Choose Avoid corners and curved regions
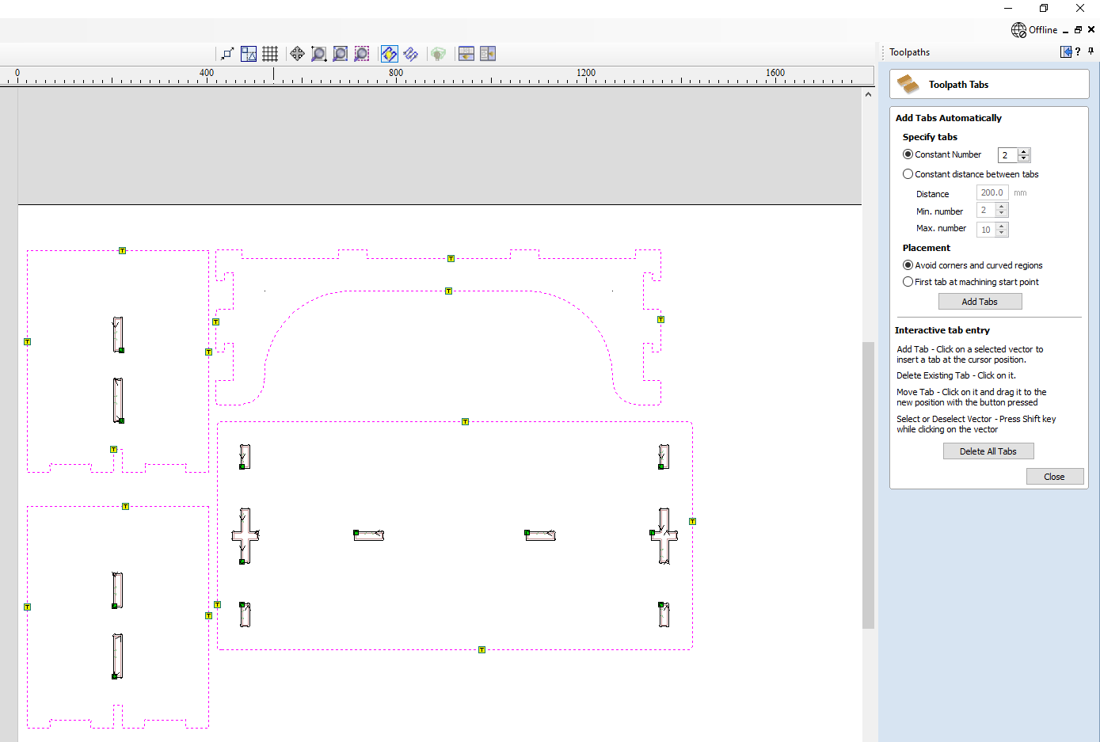The width and height of the screenshot is (1100, 742). click(908, 265)
